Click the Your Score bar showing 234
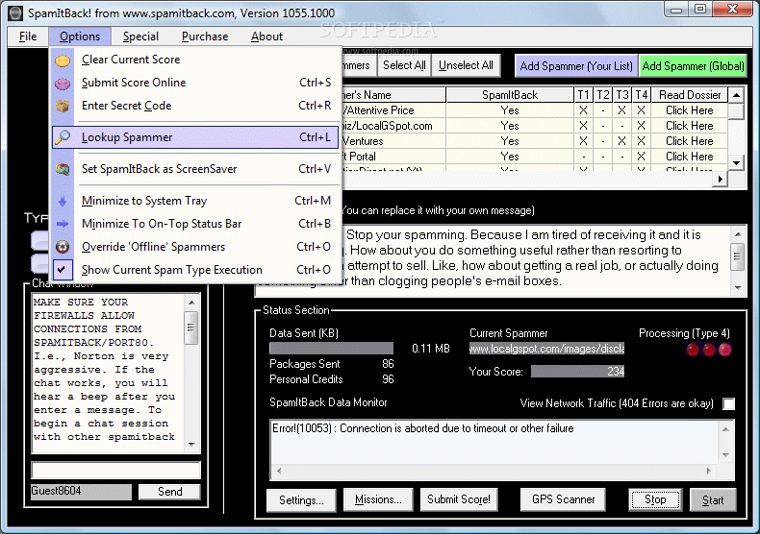This screenshot has width=760, height=534. (x=578, y=372)
